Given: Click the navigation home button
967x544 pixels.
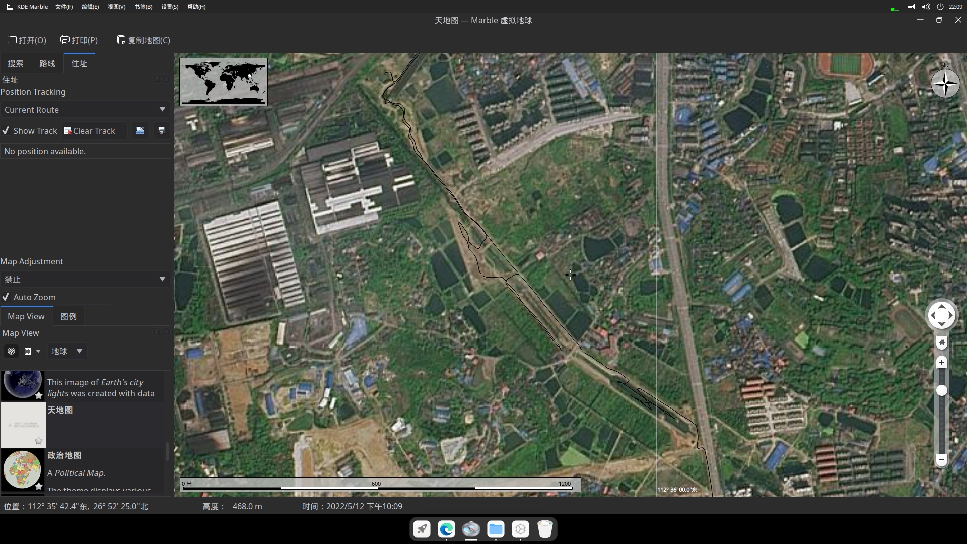Looking at the screenshot, I should tap(941, 343).
